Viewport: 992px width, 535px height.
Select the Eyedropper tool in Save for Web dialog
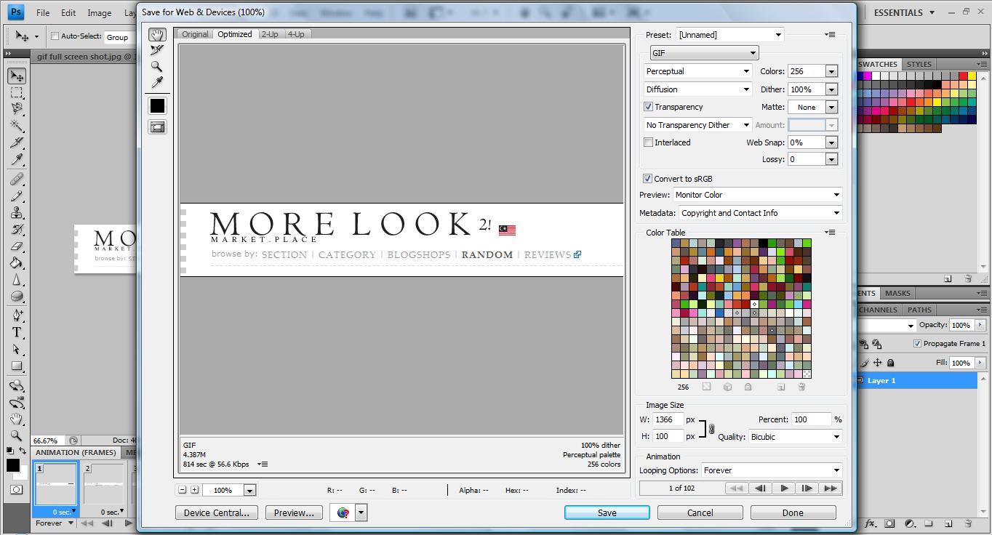157,82
